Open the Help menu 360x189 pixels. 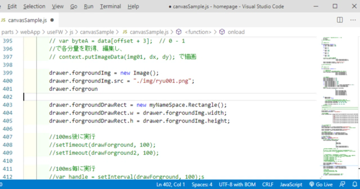pos(133,6)
